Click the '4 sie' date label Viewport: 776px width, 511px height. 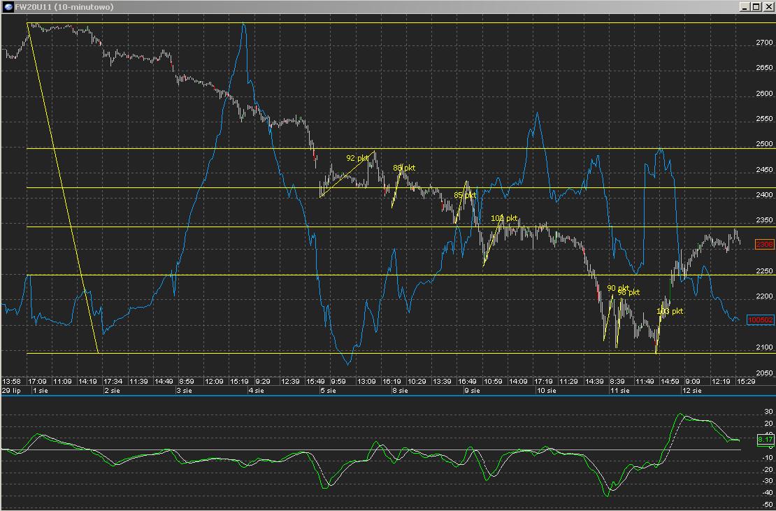257,391
